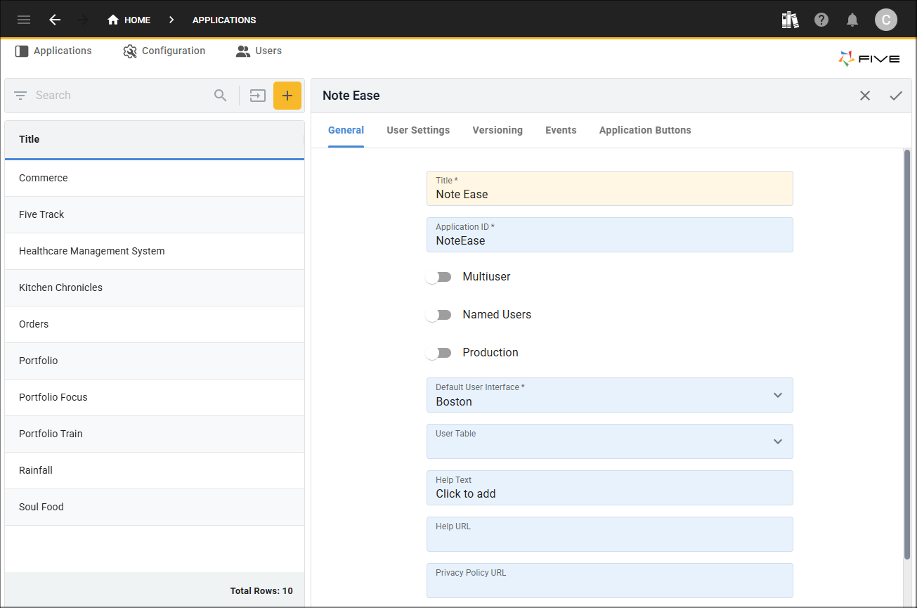Open the library books icon
The image size is (917, 608).
[x=790, y=20]
